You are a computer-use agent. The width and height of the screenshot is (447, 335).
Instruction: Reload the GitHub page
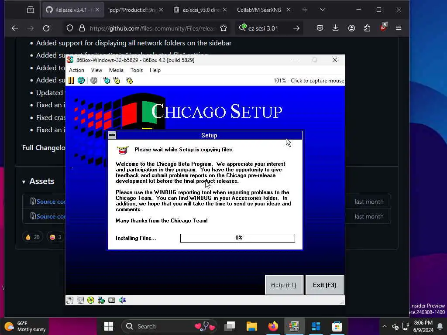46,28
